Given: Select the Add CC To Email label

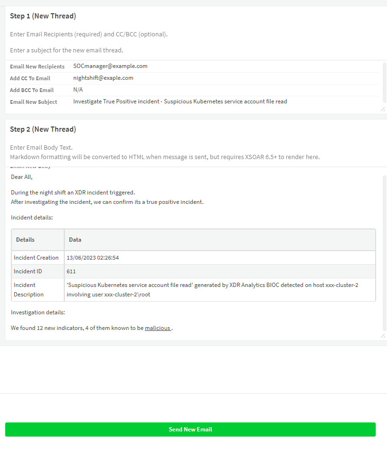Looking at the screenshot, I should [30, 78].
